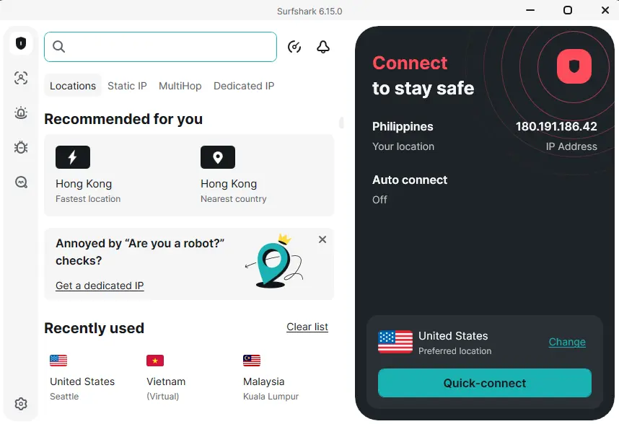619x424 pixels.
Task: Open Settings gear in sidebar
Action: click(x=21, y=404)
